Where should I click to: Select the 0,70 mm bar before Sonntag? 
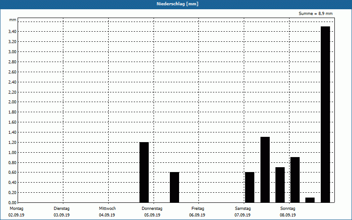[x=280, y=185]
